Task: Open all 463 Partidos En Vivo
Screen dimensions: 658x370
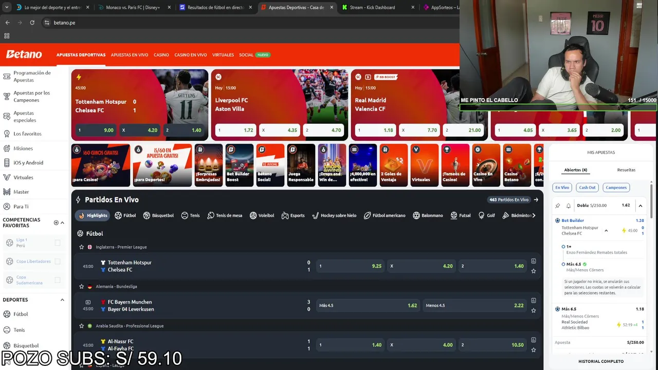Action: (x=514, y=199)
